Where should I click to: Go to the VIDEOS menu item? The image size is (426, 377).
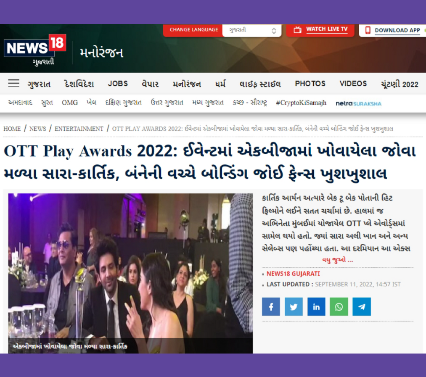click(x=353, y=83)
